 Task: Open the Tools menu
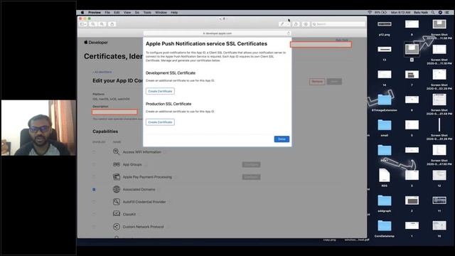[x=147, y=13]
